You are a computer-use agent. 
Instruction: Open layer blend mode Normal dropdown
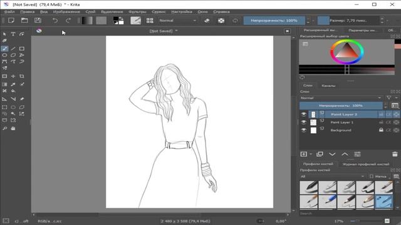[x=341, y=98]
